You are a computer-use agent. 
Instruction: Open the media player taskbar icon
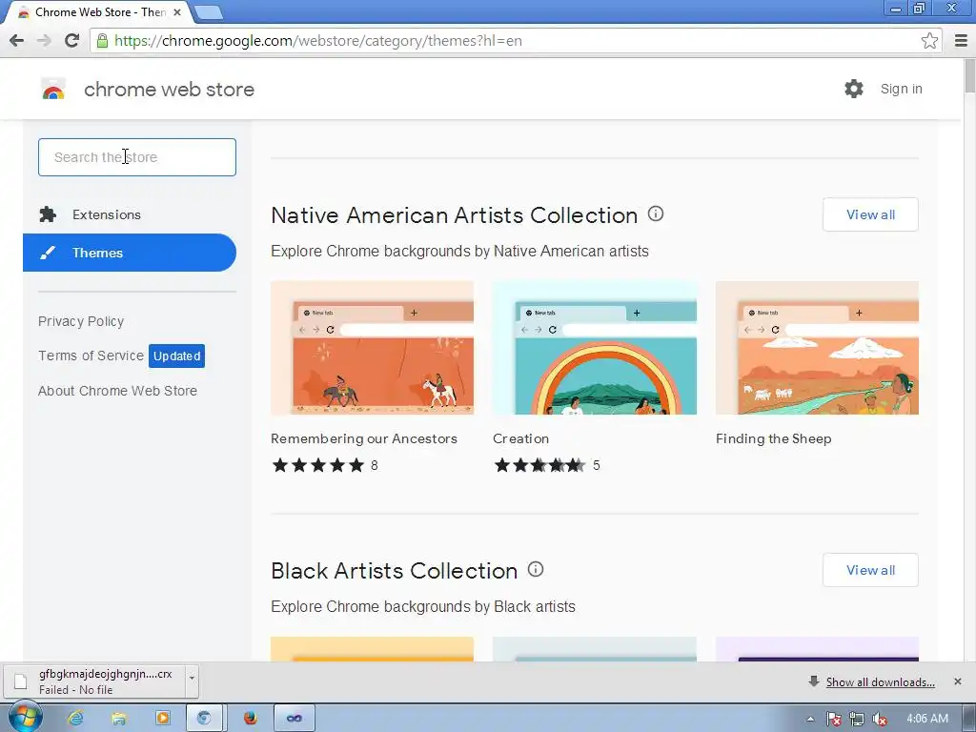(x=162, y=719)
